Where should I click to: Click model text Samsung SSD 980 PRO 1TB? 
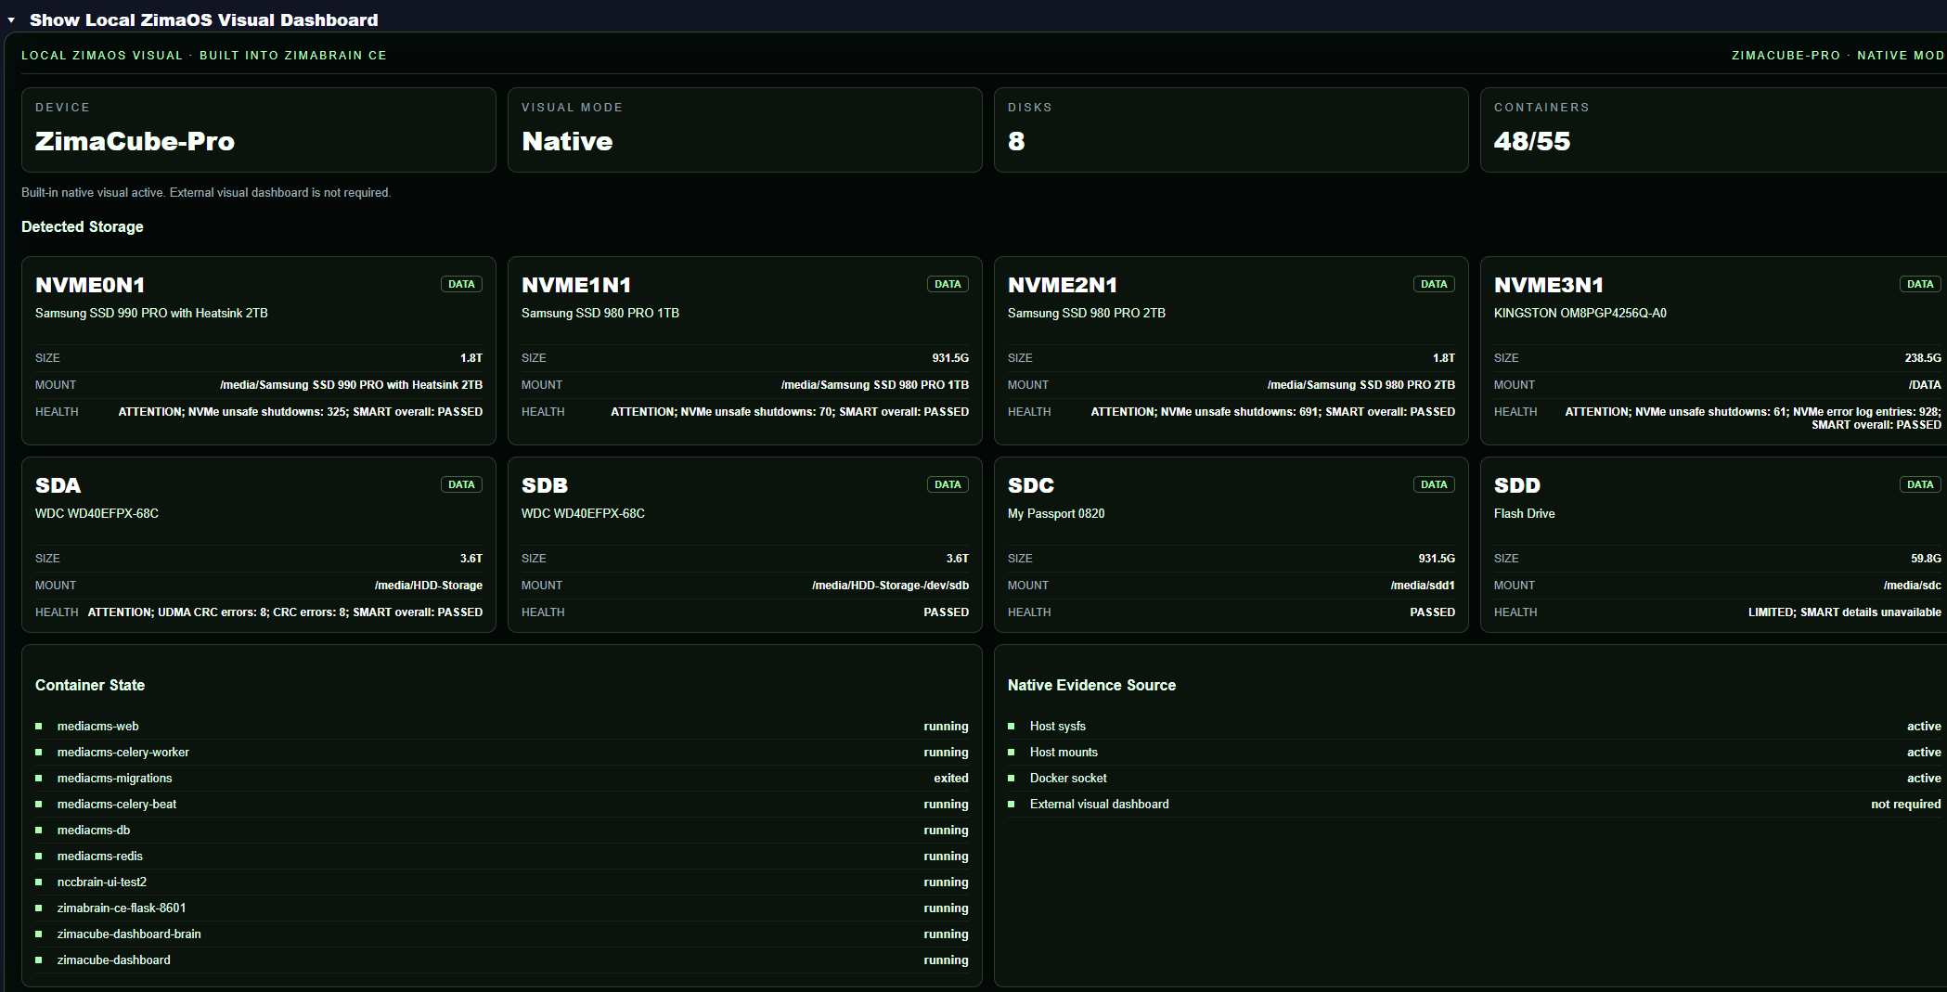[x=600, y=313]
